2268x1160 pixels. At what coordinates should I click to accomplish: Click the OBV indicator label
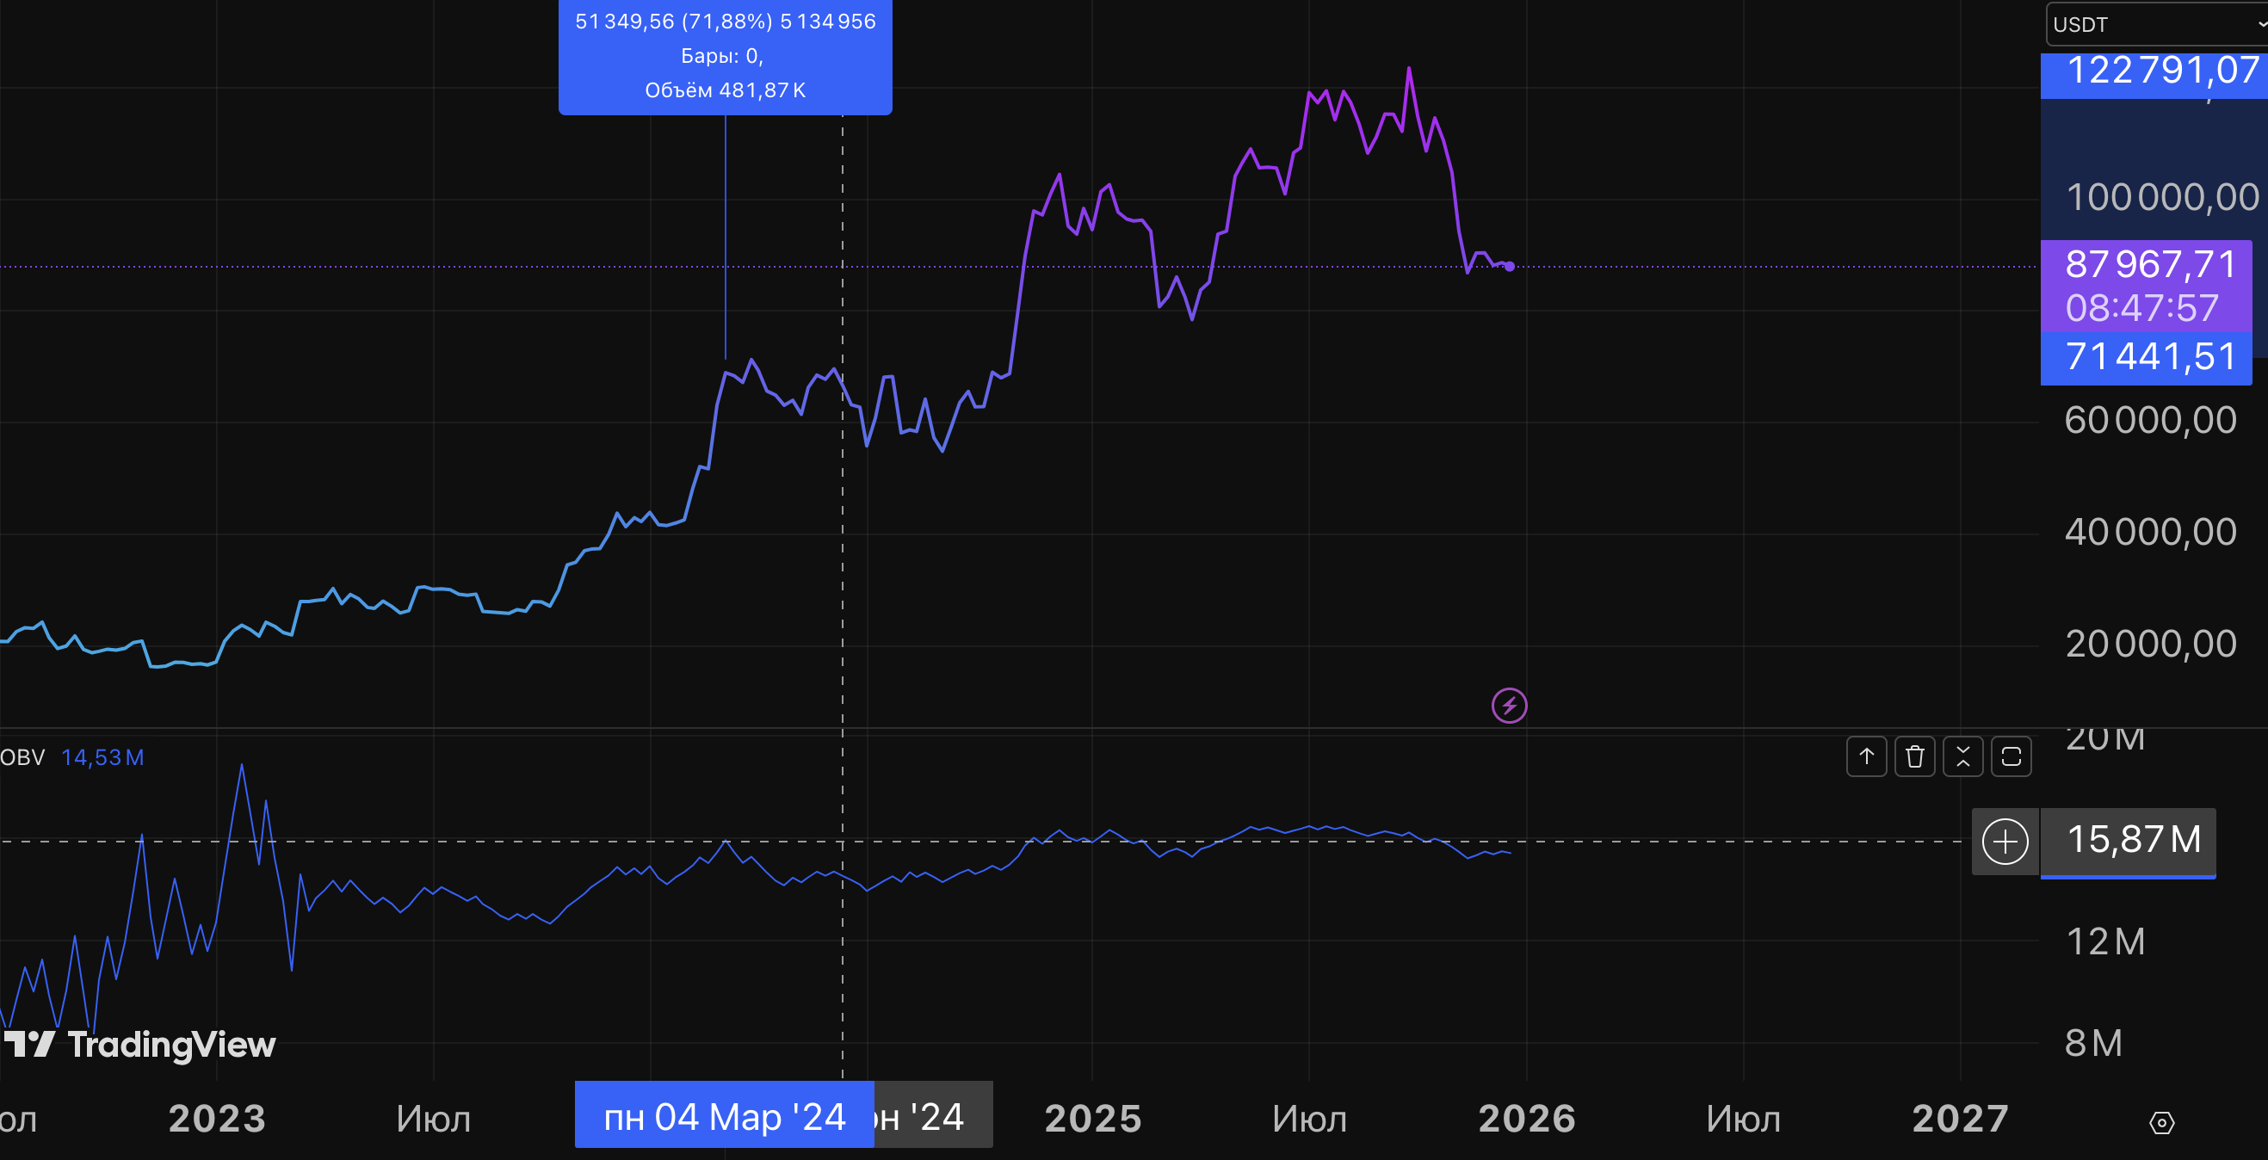click(22, 757)
